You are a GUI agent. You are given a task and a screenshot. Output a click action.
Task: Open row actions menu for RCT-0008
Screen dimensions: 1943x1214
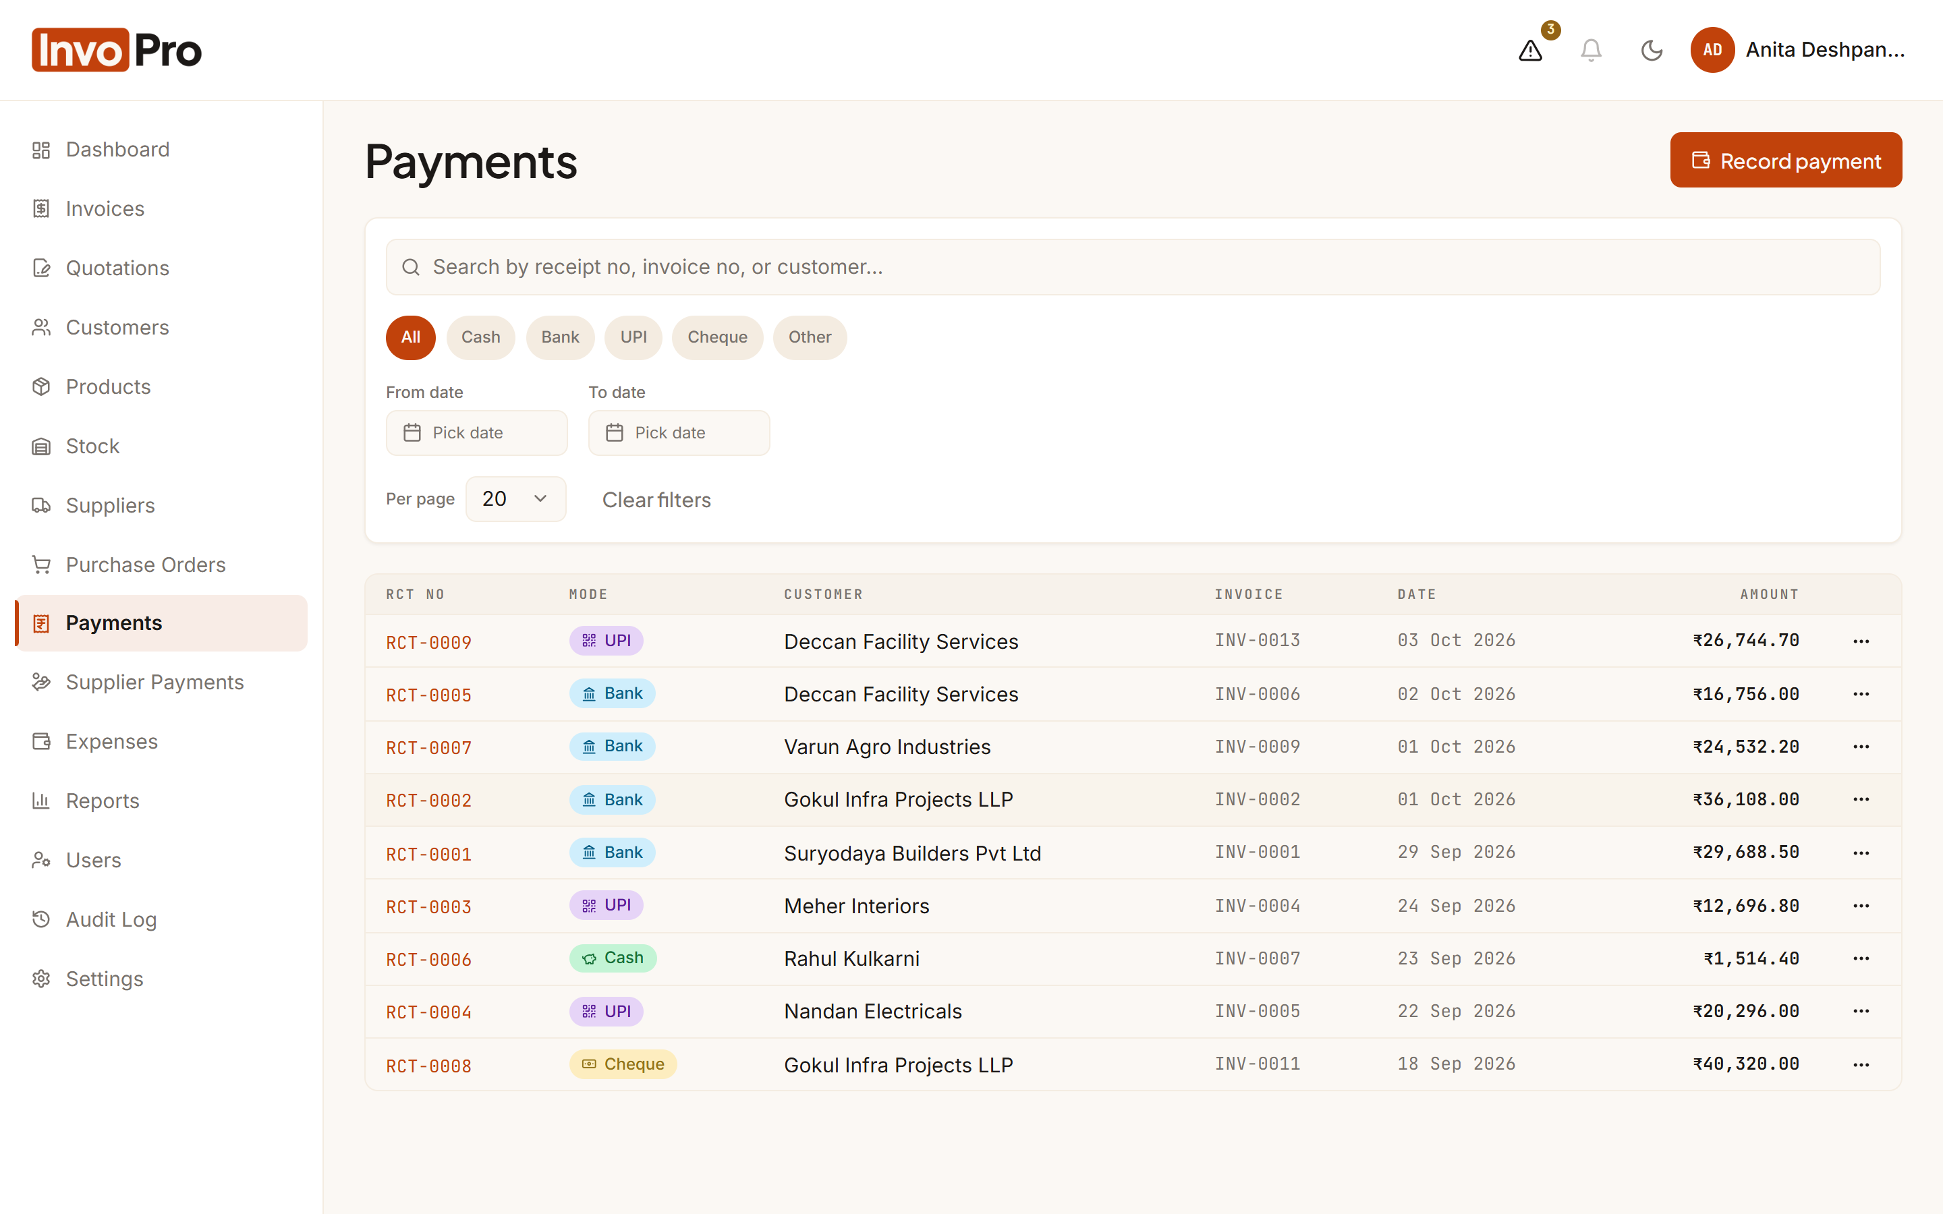pos(1861,1065)
